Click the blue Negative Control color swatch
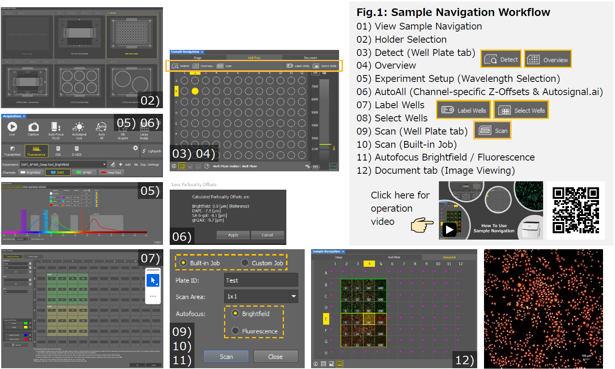 coord(26,335)
